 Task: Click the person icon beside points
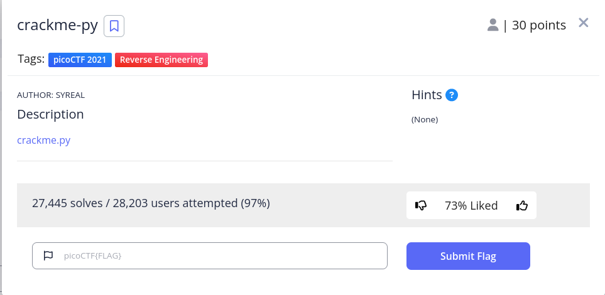tap(493, 25)
